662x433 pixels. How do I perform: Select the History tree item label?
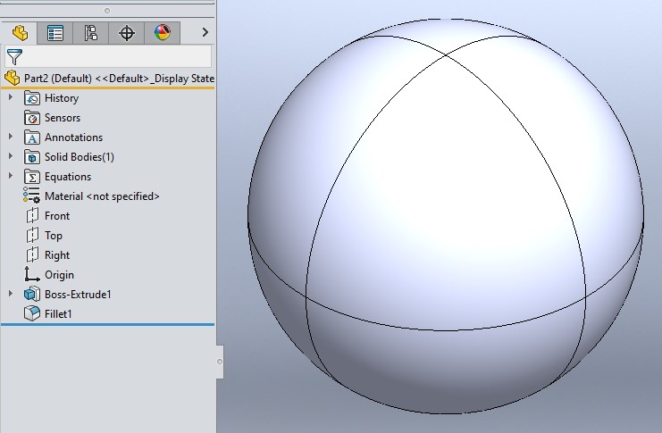(62, 98)
